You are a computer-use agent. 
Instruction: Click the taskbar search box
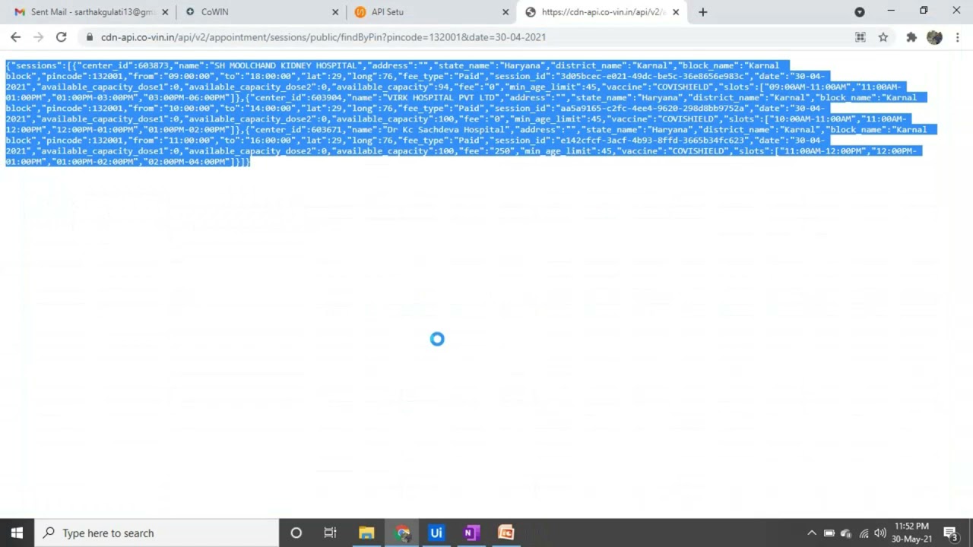pyautogui.click(x=157, y=533)
